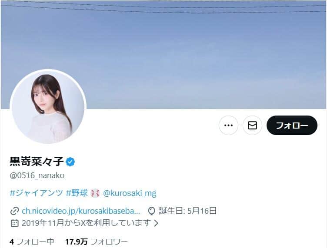Open the #ジャイアンツ hashtag
This screenshot has width=327, height=248.
click(x=36, y=193)
